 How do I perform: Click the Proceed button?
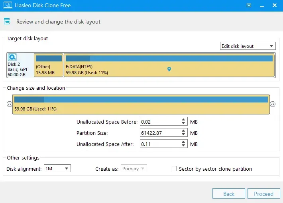[264, 193]
